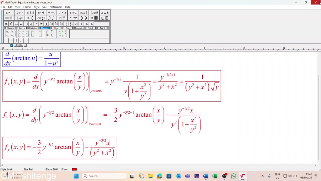
Task: Open the labeled arrow templates palette
Action: coord(73,18)
